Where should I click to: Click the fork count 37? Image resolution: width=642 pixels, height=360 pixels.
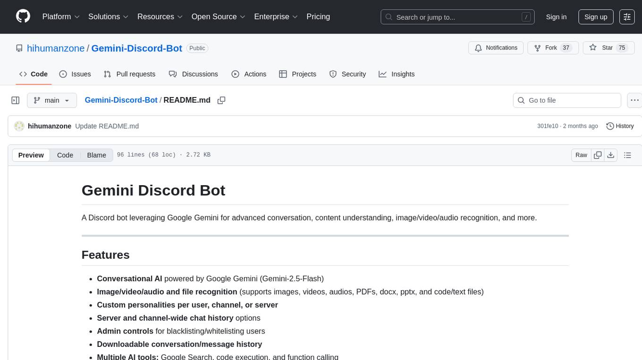566,48
